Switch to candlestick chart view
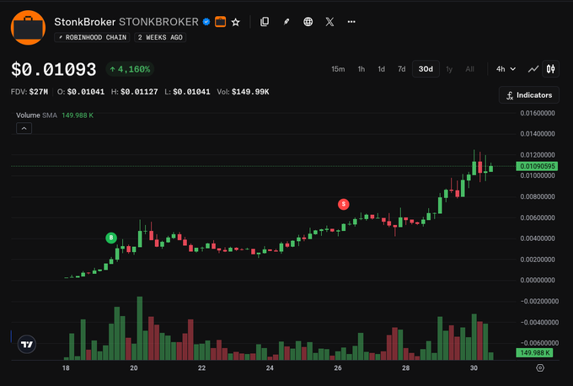The image size is (573, 386). pyautogui.click(x=551, y=69)
